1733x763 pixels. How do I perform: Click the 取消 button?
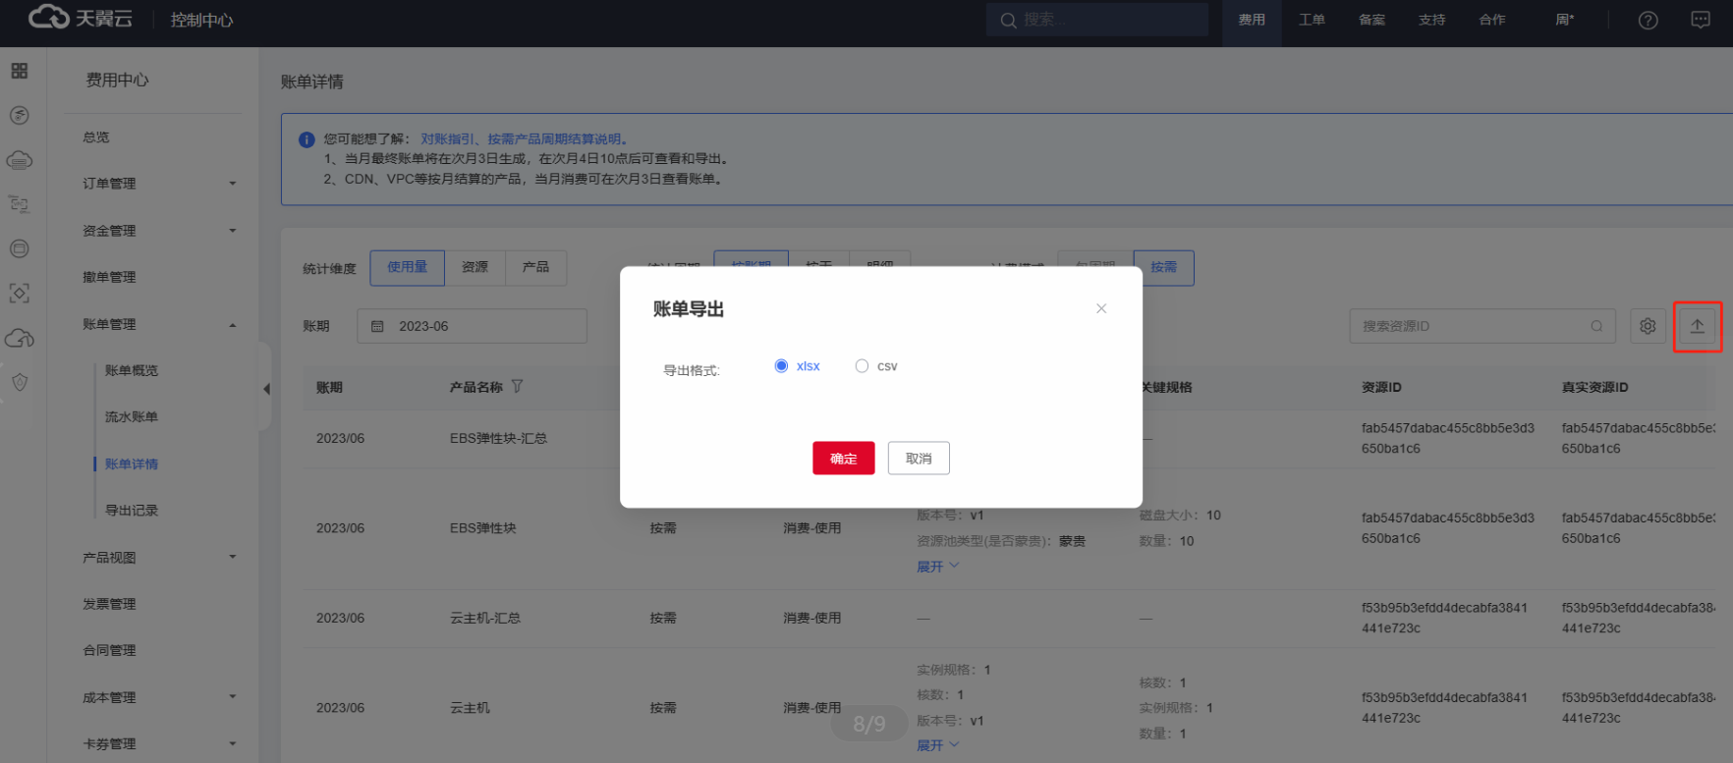(919, 459)
